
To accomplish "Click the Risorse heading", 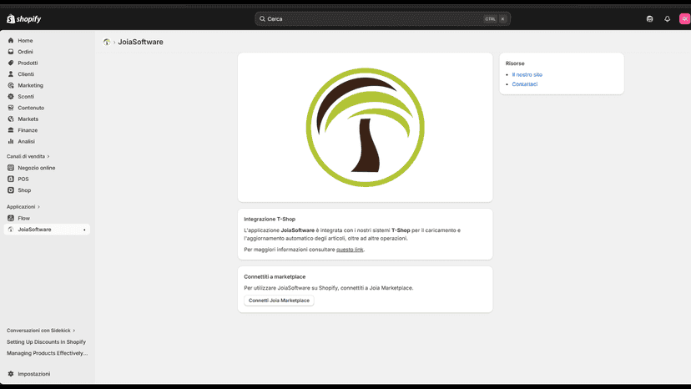I will 515,63.
